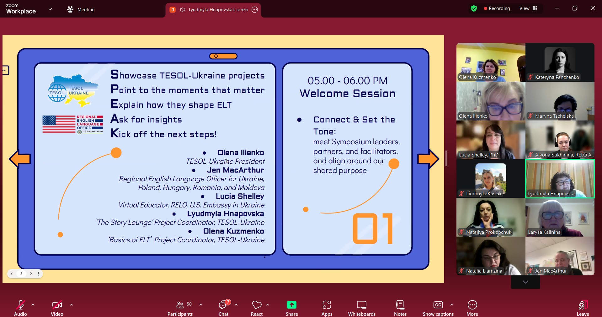Click the React heart icon

257,308
